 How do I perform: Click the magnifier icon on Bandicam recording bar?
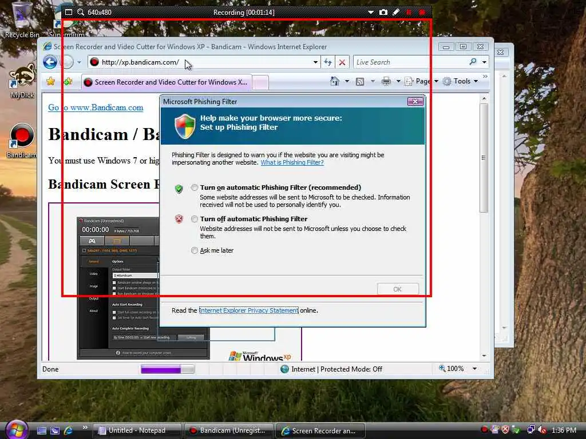coord(80,13)
